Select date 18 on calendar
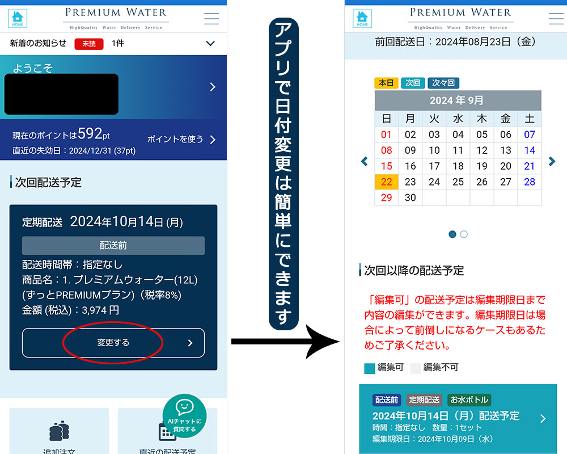 (x=458, y=166)
